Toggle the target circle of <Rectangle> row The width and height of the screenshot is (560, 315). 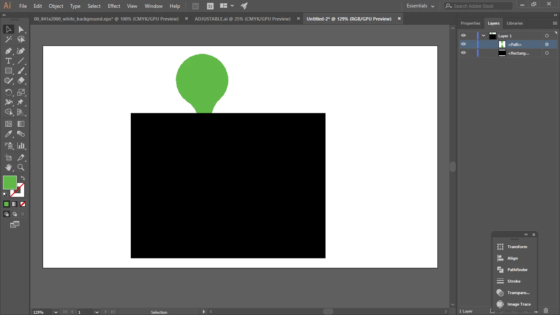(x=547, y=53)
